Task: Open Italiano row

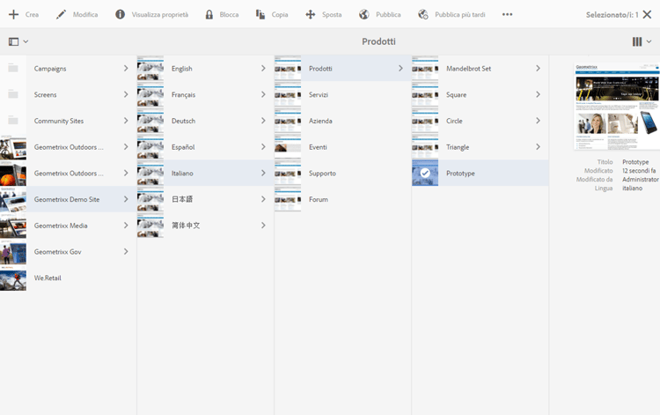Action: [x=205, y=173]
